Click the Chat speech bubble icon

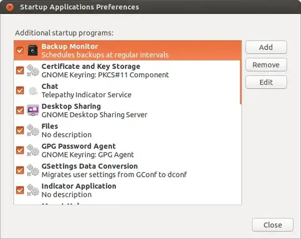coord(33,91)
